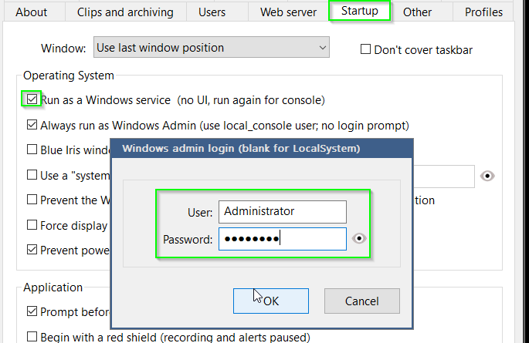
Task: Click the Windows admin login title bar
Action: coord(262,149)
